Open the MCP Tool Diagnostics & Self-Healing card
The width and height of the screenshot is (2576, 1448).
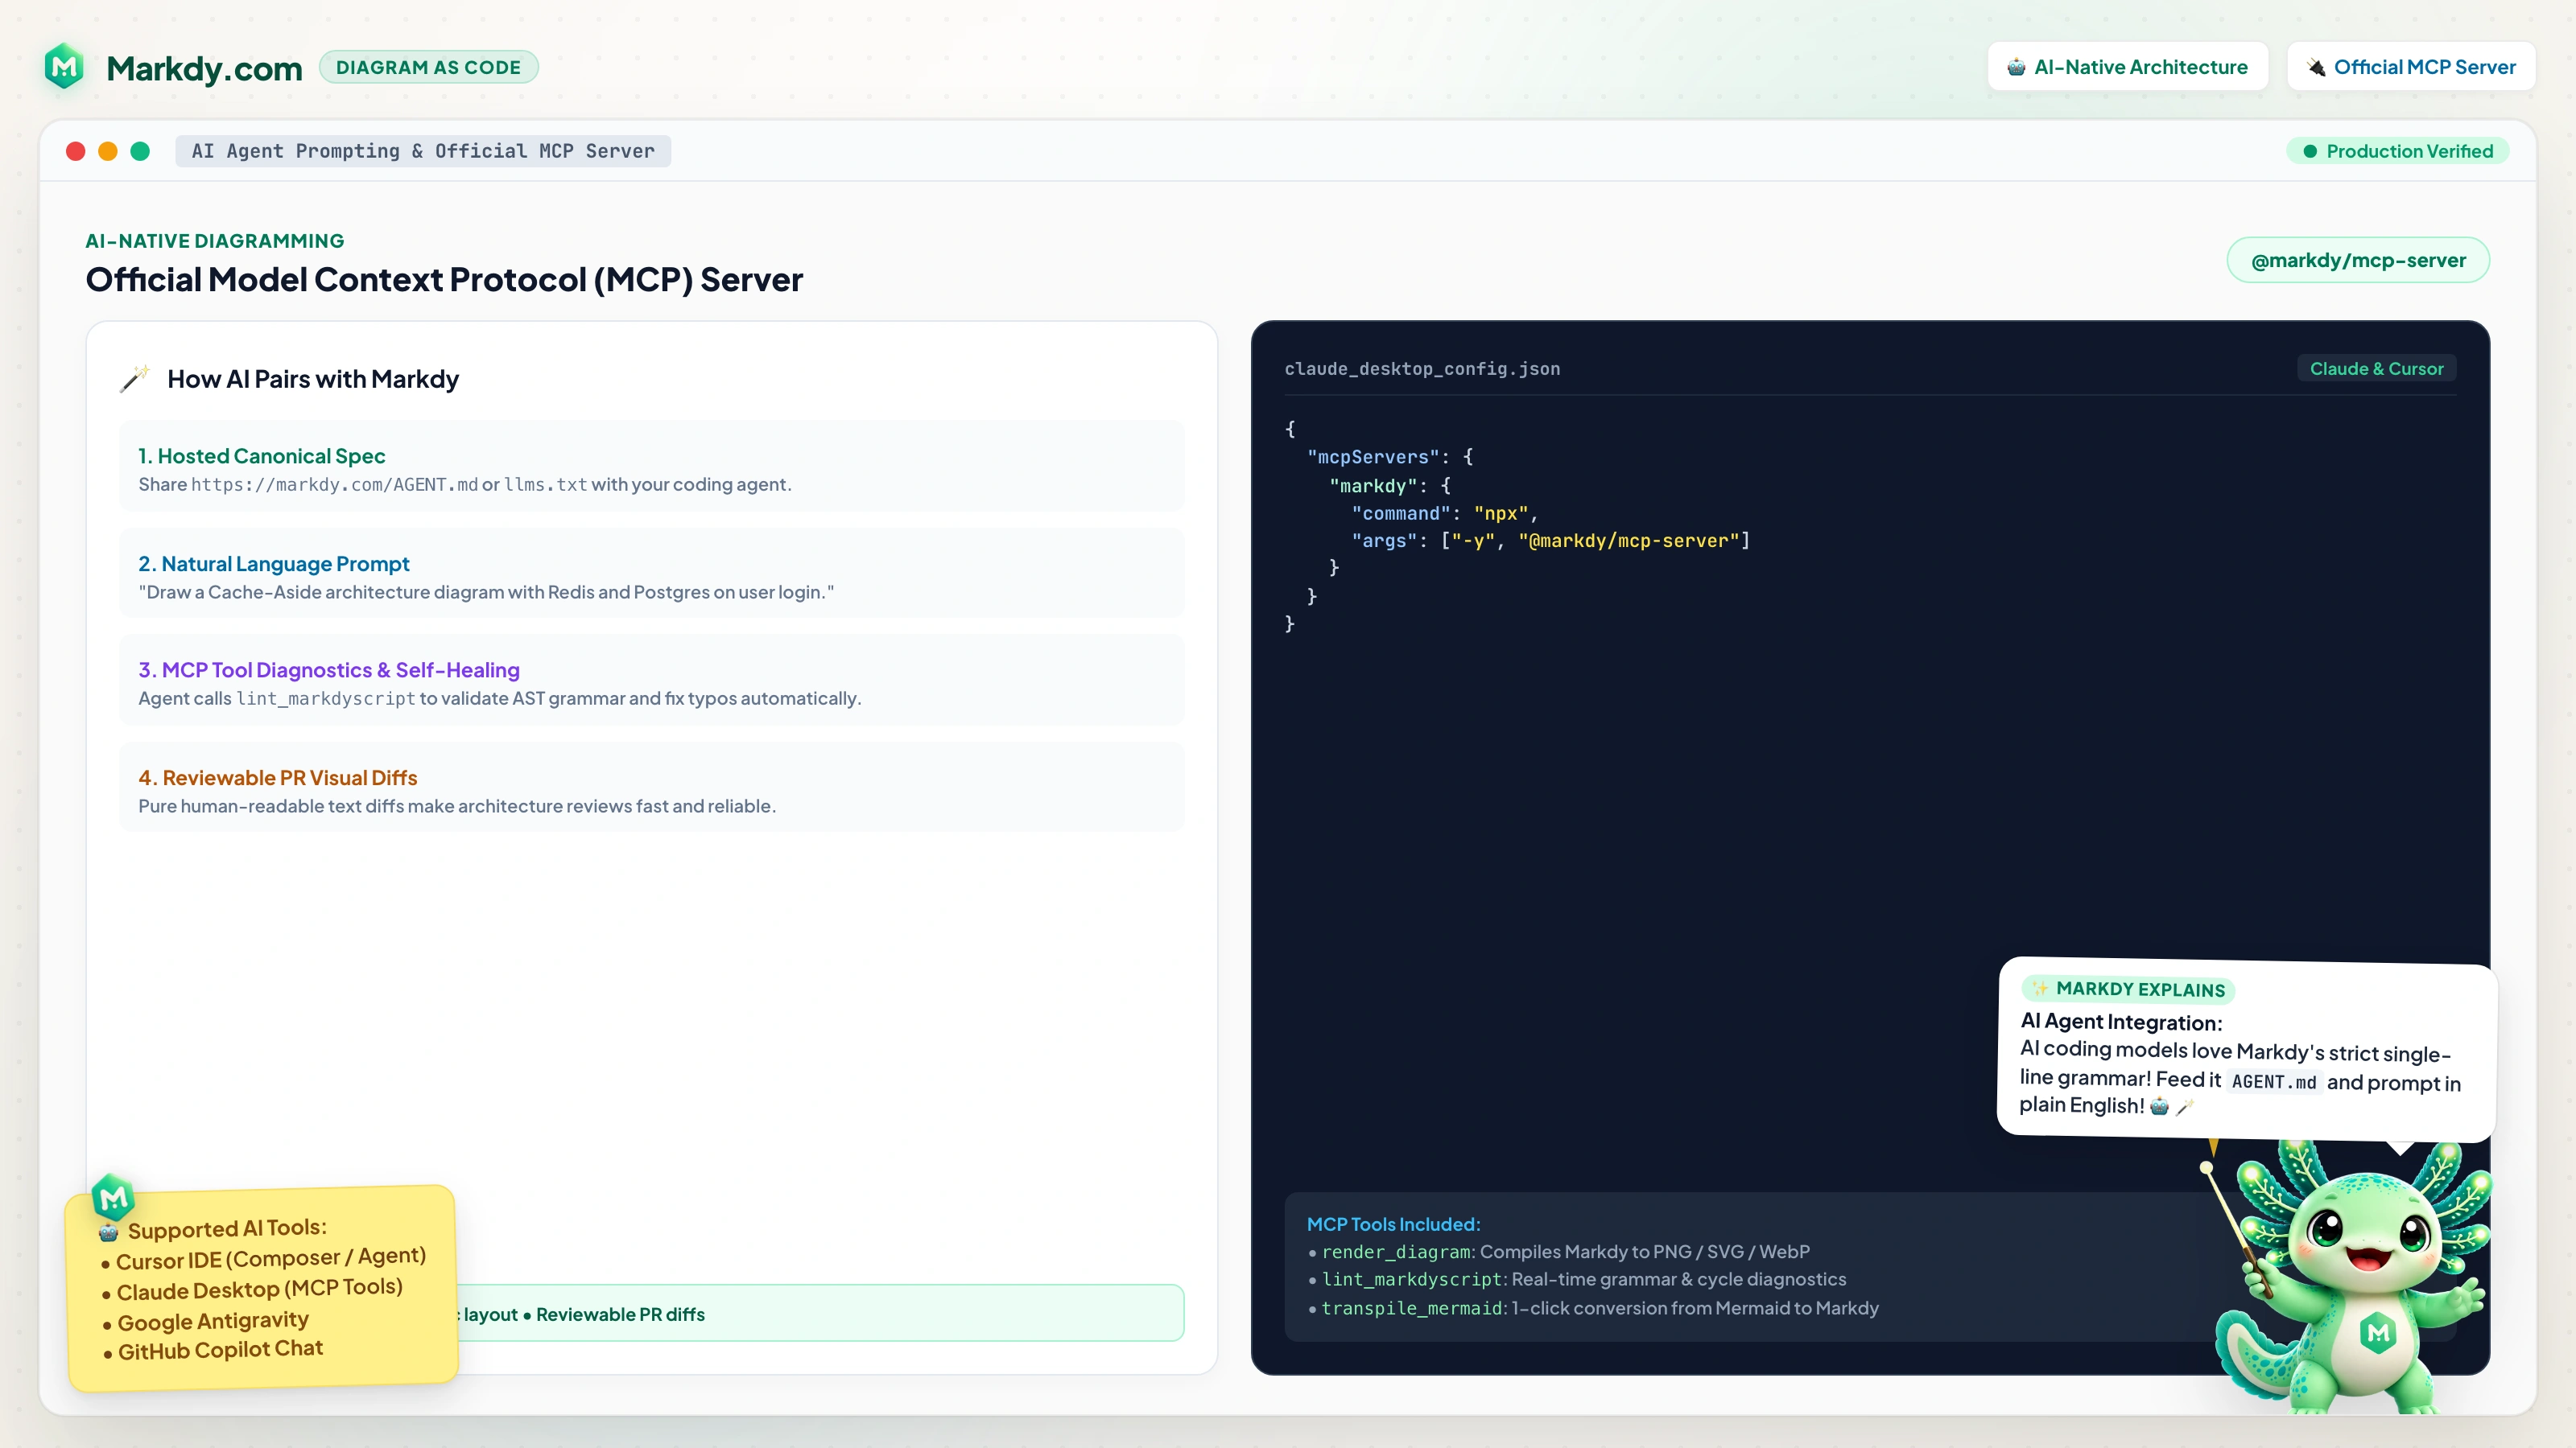point(652,681)
